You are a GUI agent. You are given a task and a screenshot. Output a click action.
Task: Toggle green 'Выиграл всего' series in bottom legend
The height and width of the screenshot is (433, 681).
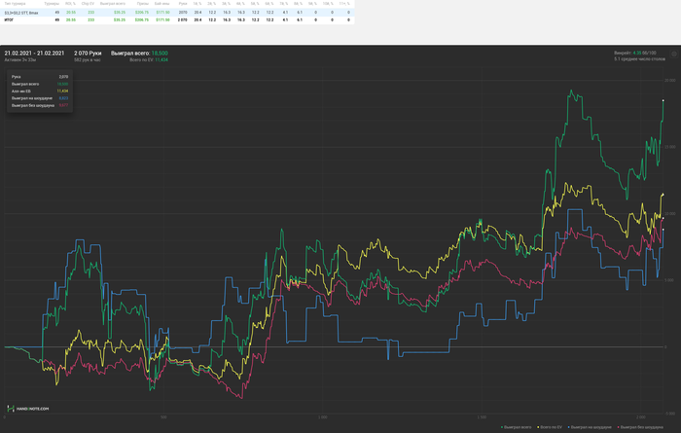[x=516, y=427]
